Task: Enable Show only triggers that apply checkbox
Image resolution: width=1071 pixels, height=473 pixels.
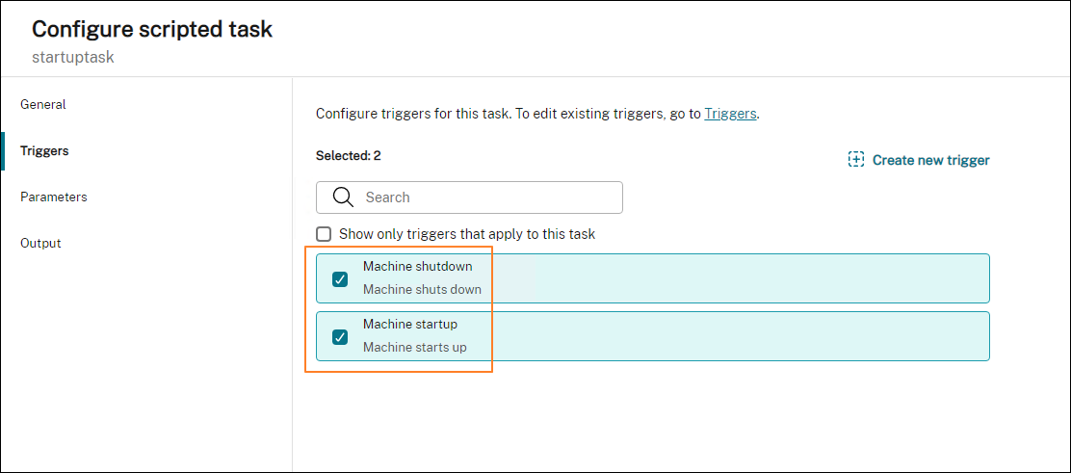Action: pos(324,234)
